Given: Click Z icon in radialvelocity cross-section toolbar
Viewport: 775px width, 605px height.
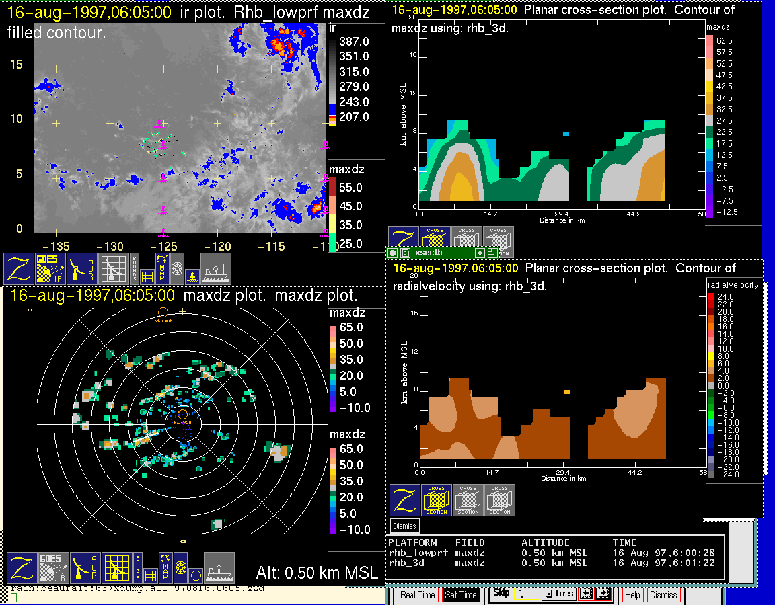Looking at the screenshot, I should click(404, 500).
